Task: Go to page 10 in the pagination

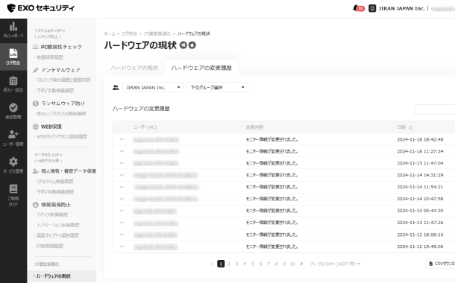Action: [292, 264]
